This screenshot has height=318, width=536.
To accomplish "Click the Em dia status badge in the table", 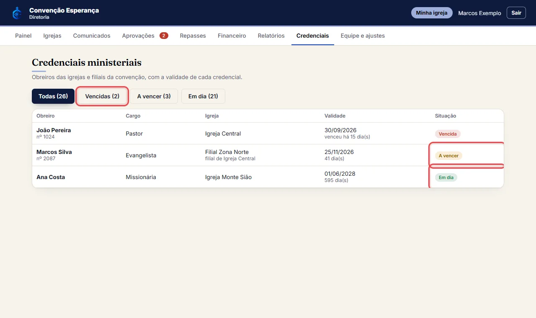I will 446,177.
